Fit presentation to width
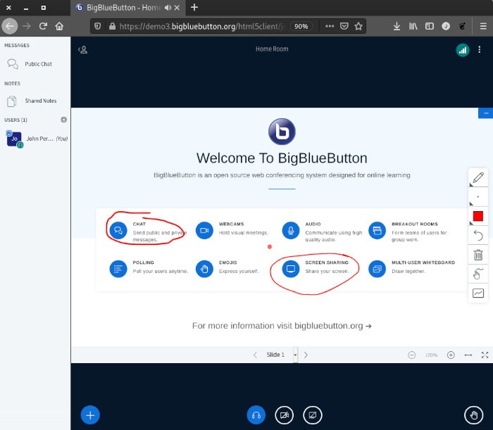Image resolution: width=493 pixels, height=430 pixels. 468,355
